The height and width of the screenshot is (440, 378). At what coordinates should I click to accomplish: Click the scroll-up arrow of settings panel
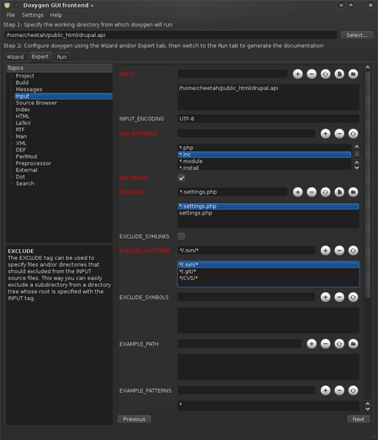click(x=368, y=67)
